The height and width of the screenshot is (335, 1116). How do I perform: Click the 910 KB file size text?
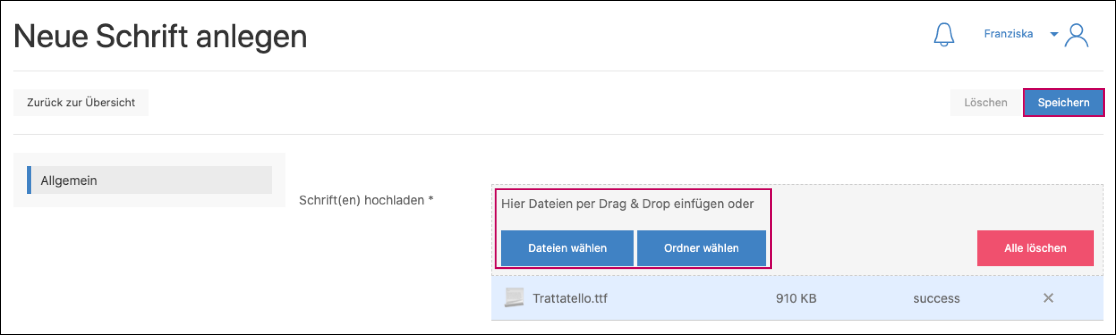coord(797,299)
